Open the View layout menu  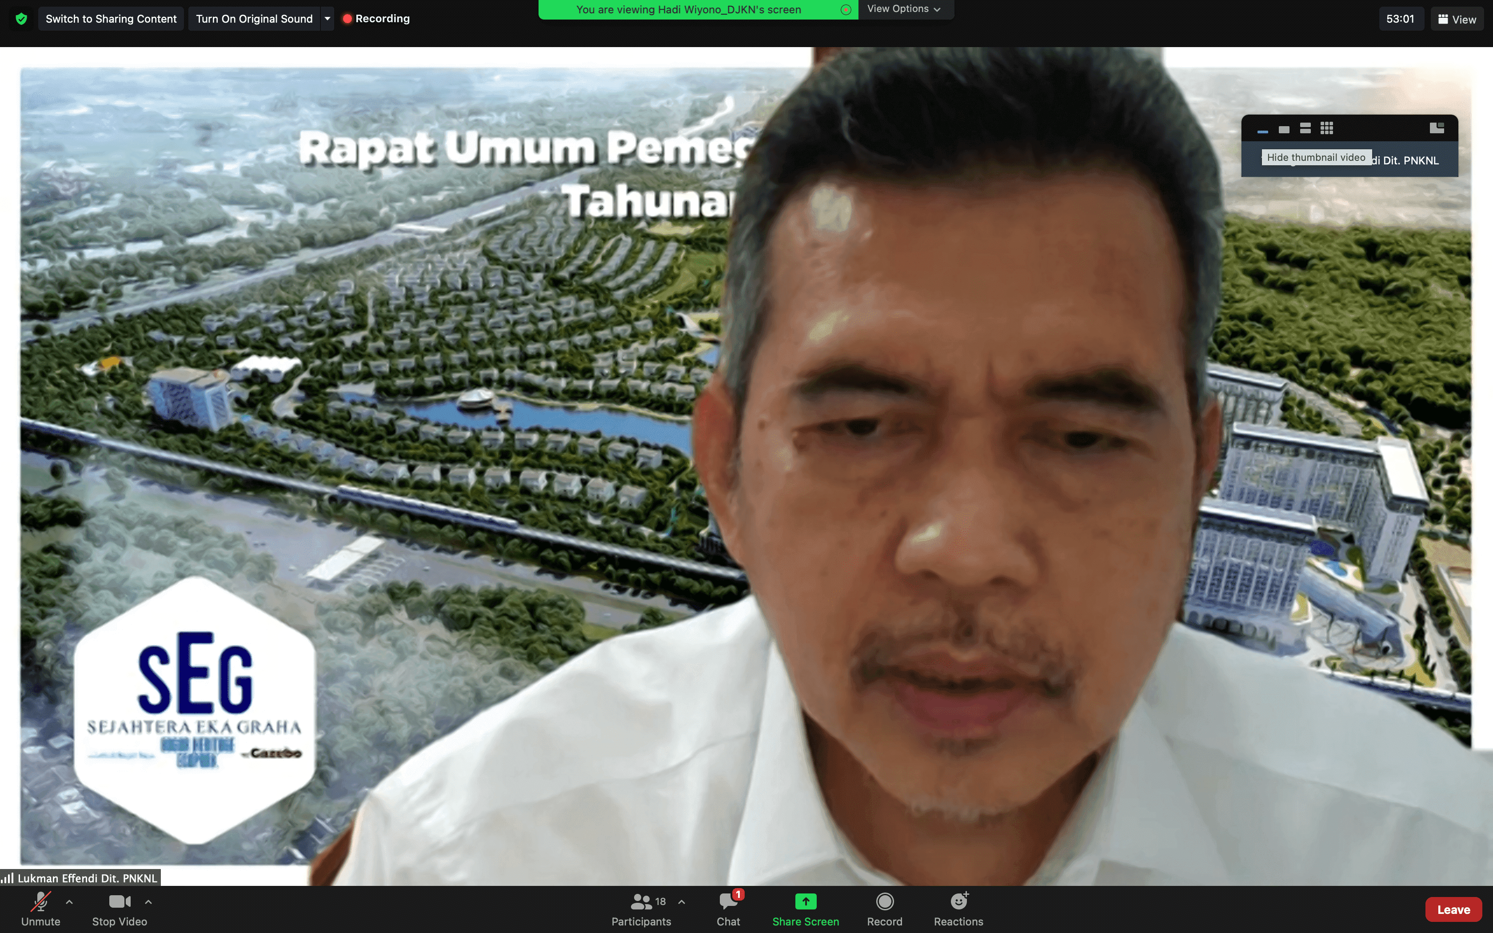point(1457,19)
